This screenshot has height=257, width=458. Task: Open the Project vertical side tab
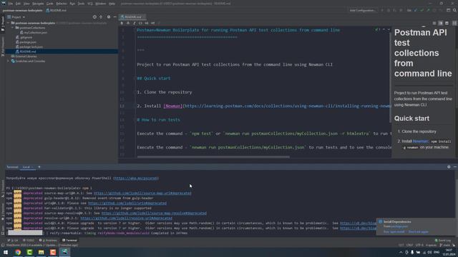point(3,24)
